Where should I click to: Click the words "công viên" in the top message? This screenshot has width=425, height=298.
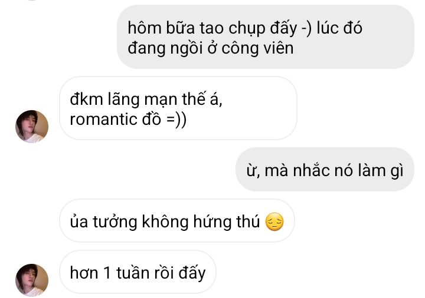click(257, 48)
